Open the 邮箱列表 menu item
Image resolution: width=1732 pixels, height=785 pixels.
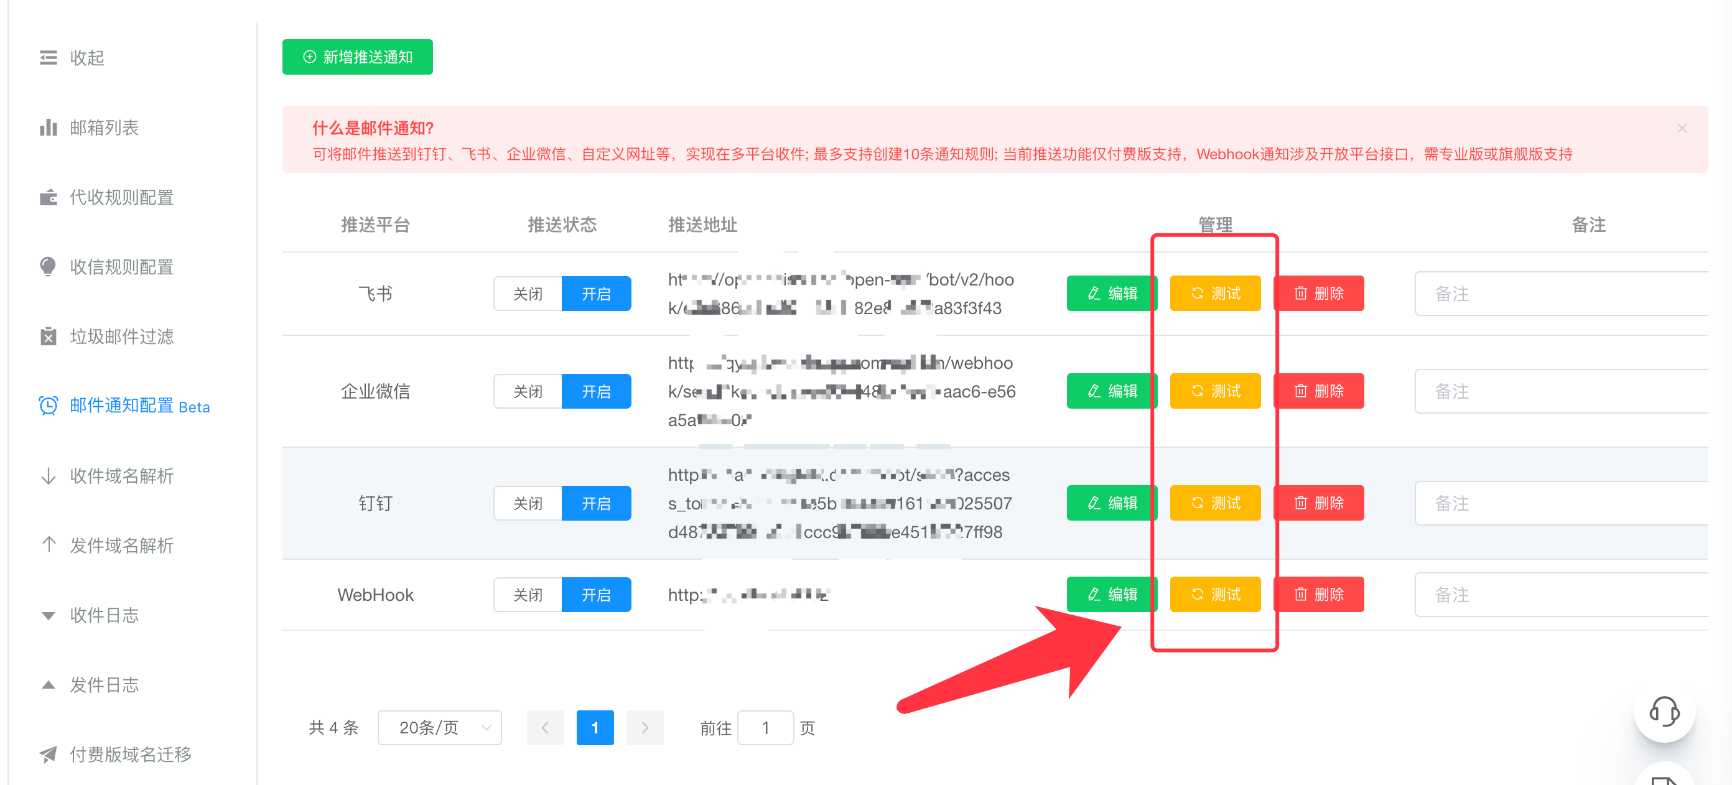89,128
